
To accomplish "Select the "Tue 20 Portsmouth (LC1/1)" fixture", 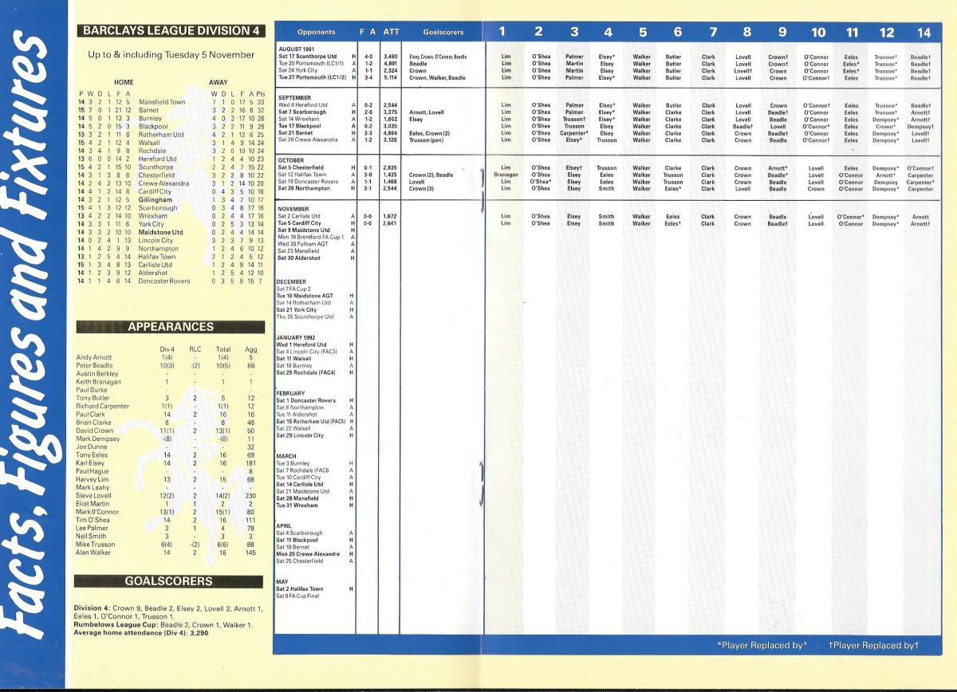I will 309,64.
